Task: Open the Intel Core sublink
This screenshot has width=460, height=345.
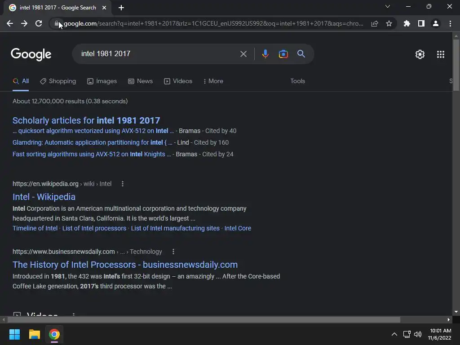Action: [238, 228]
